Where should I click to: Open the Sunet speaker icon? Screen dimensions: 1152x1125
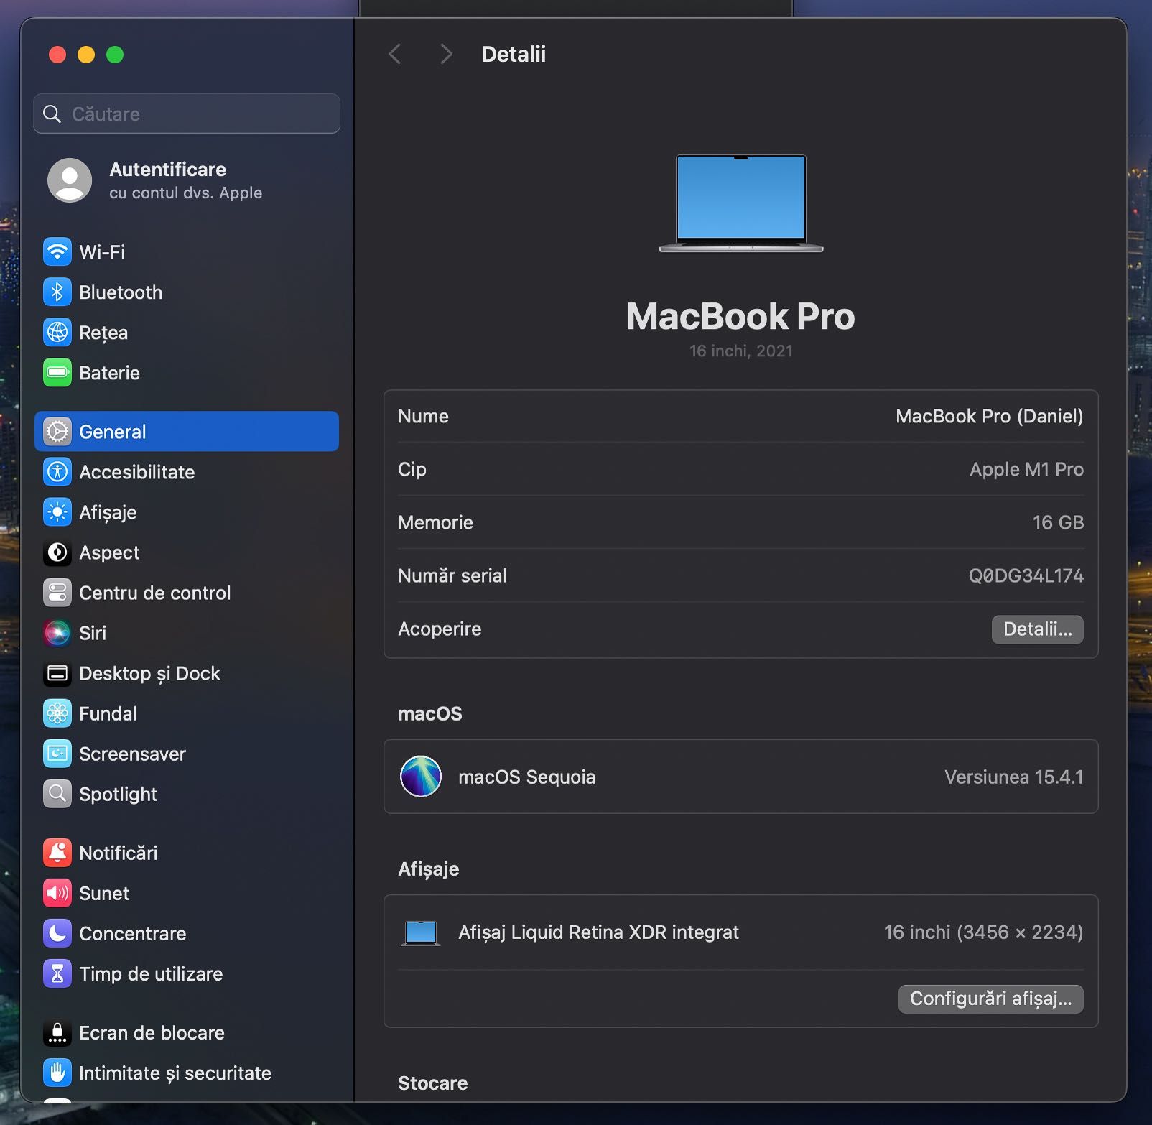[57, 893]
